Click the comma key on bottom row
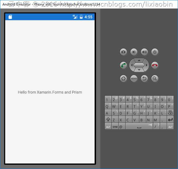The height and width of the screenshot is (169, 178). click(163, 126)
